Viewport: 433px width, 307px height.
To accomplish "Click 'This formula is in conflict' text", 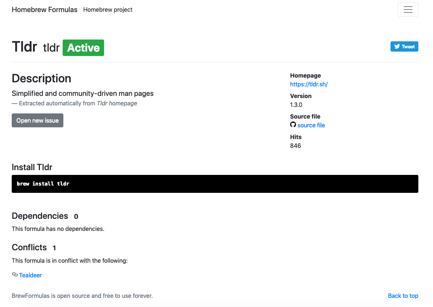I will tap(70, 261).
